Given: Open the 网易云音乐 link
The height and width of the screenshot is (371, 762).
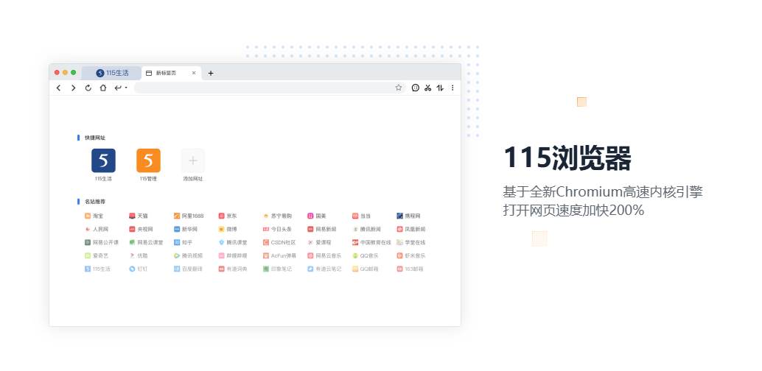Looking at the screenshot, I should (325, 255).
